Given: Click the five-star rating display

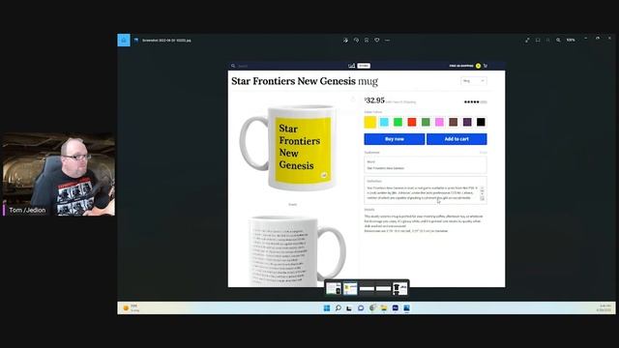Looking at the screenshot, I should [472, 101].
